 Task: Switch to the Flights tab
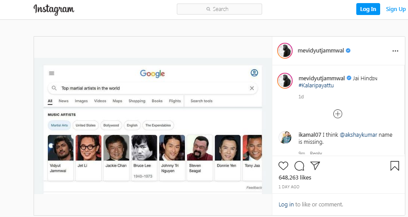[175, 101]
